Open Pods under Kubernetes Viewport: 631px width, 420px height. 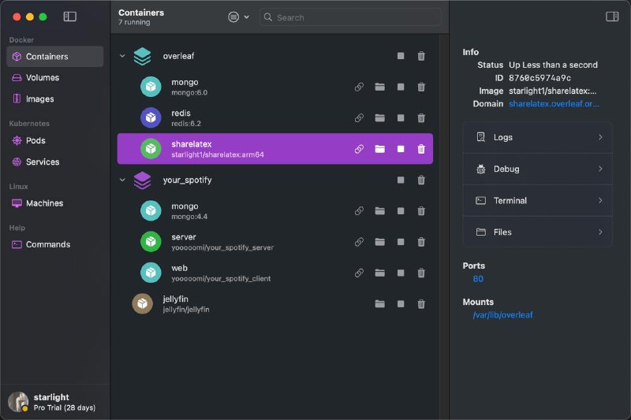tap(35, 140)
